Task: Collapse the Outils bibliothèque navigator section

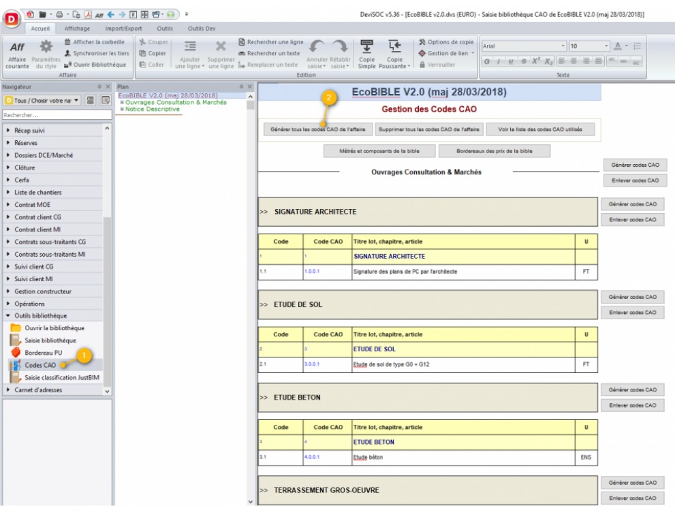Action: click(x=8, y=315)
